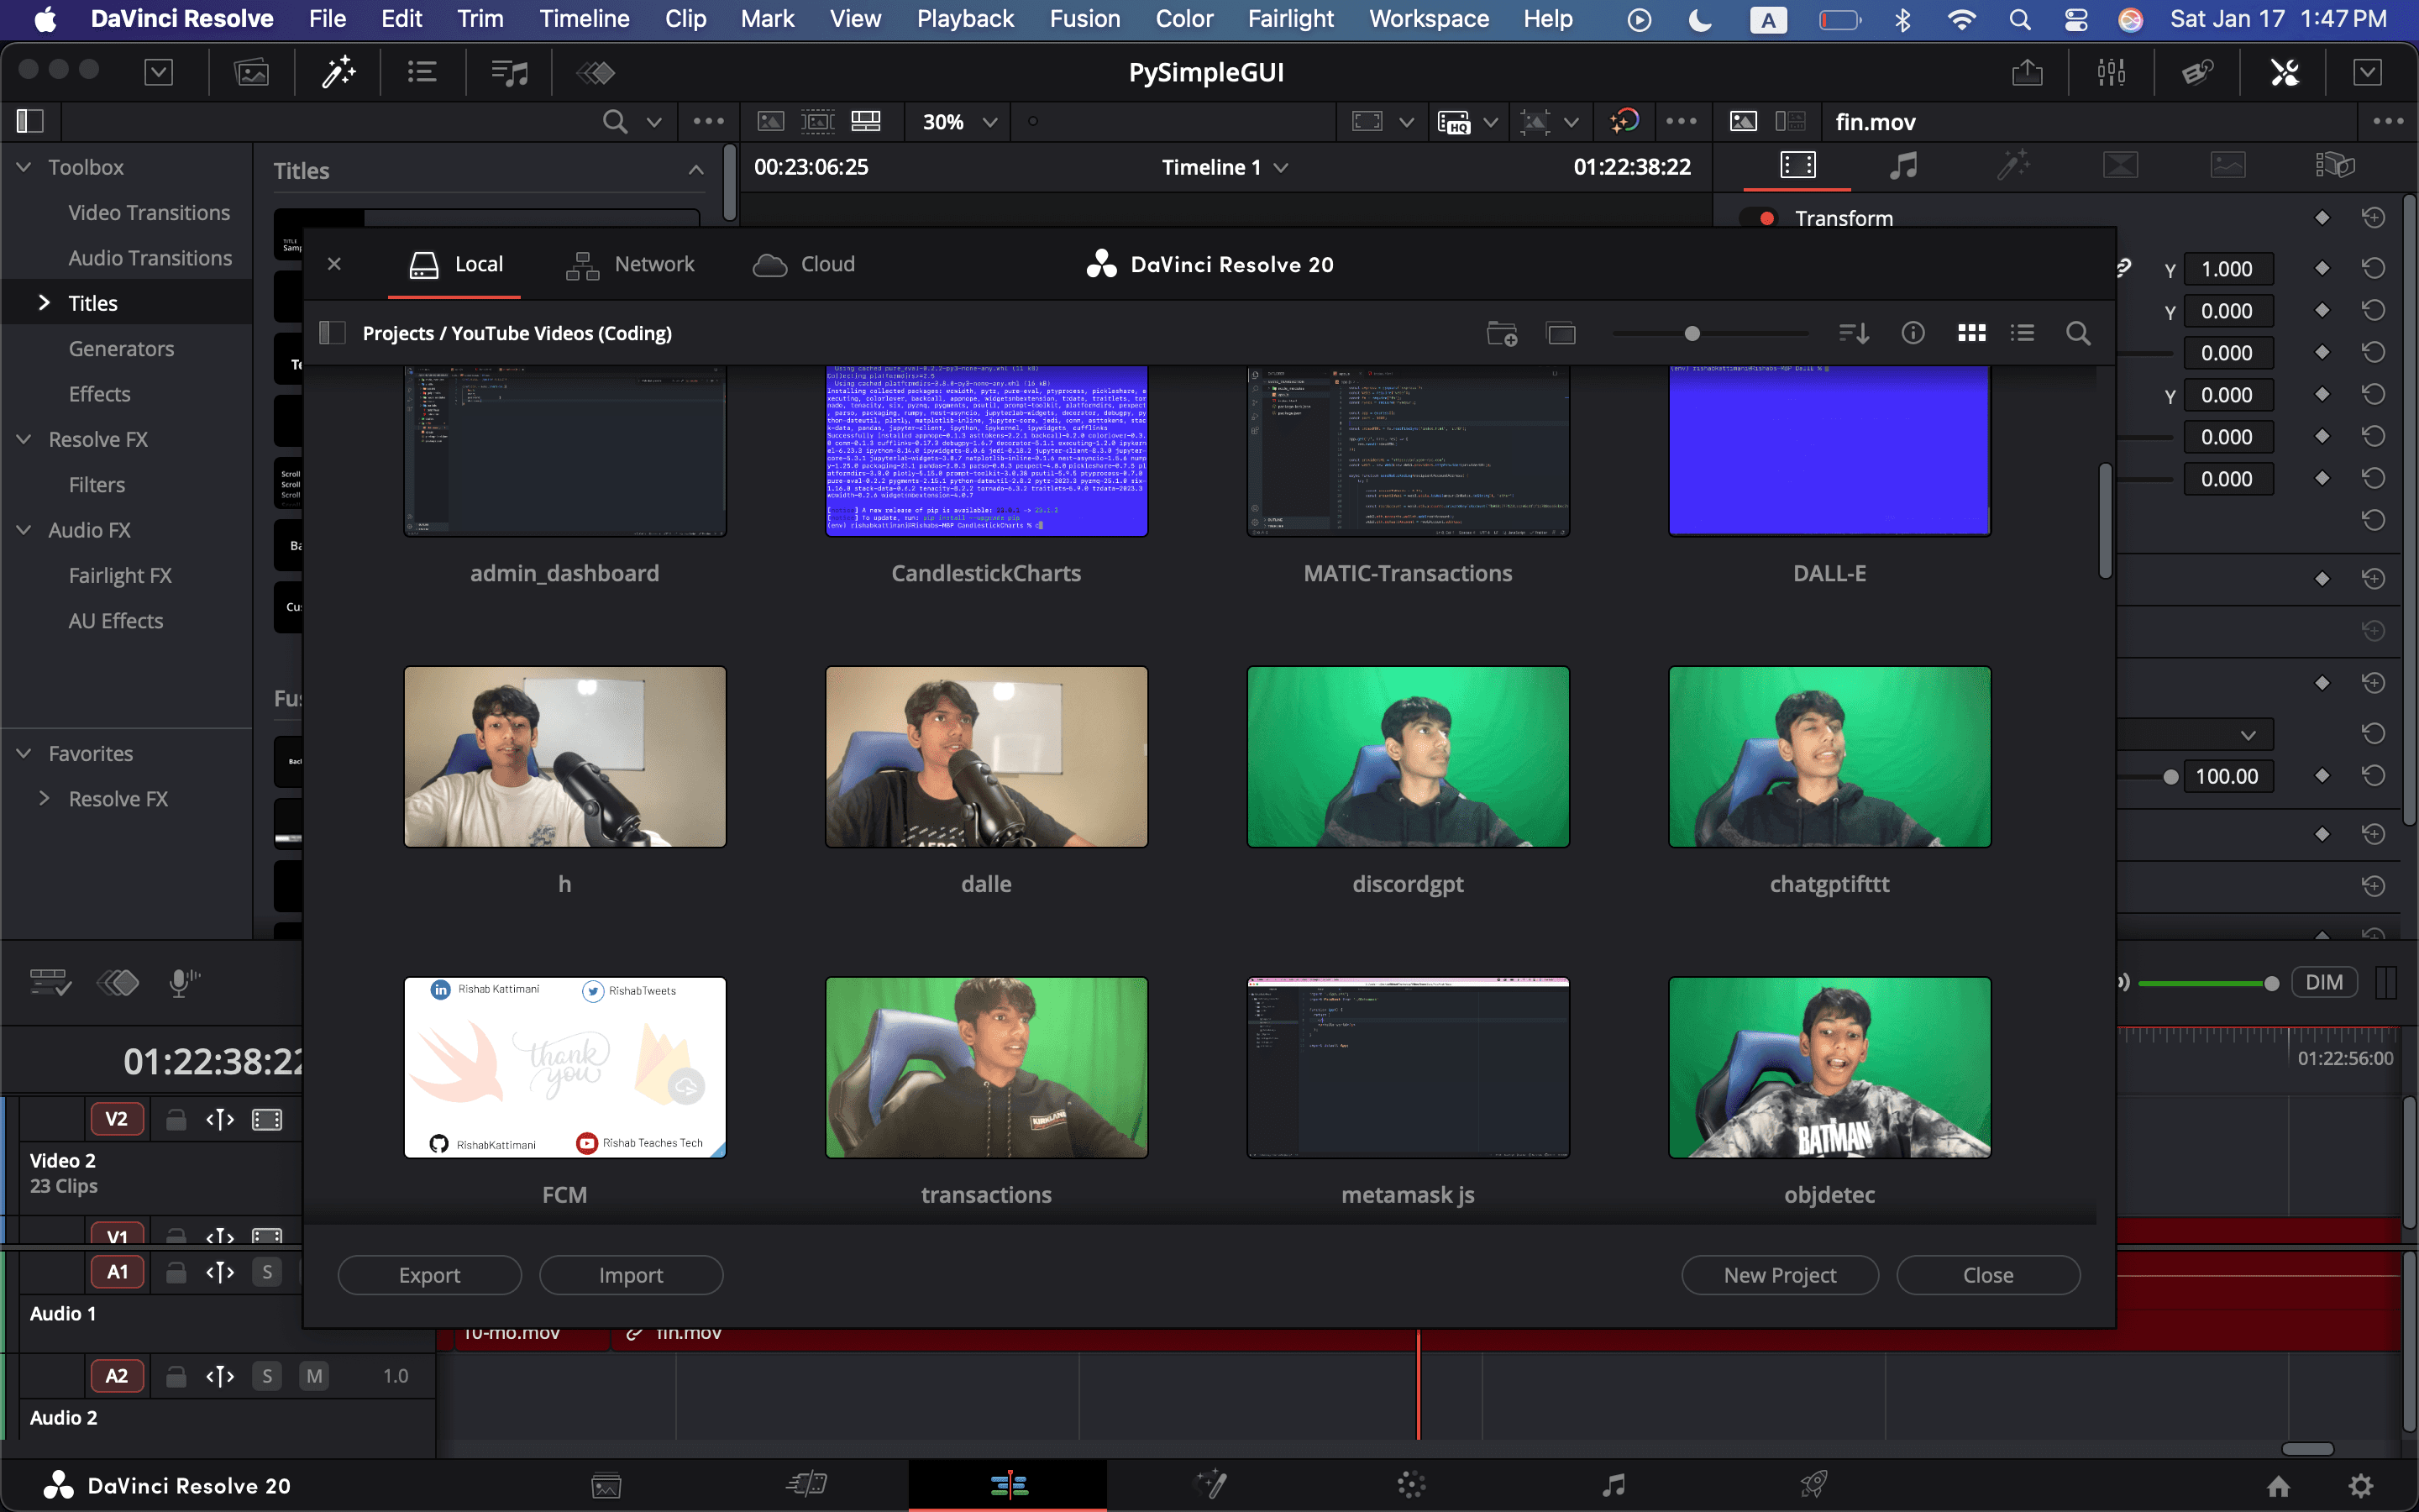Image resolution: width=2419 pixels, height=1512 pixels.
Task: Open project info icon
Action: (1913, 333)
